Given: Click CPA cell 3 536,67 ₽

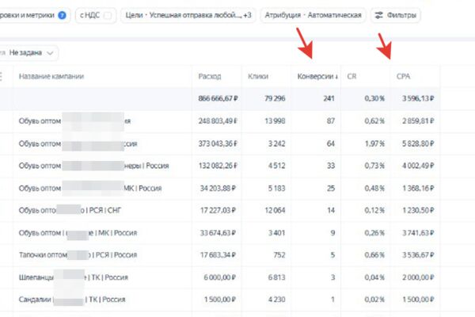Looking at the screenshot, I should (418, 255).
